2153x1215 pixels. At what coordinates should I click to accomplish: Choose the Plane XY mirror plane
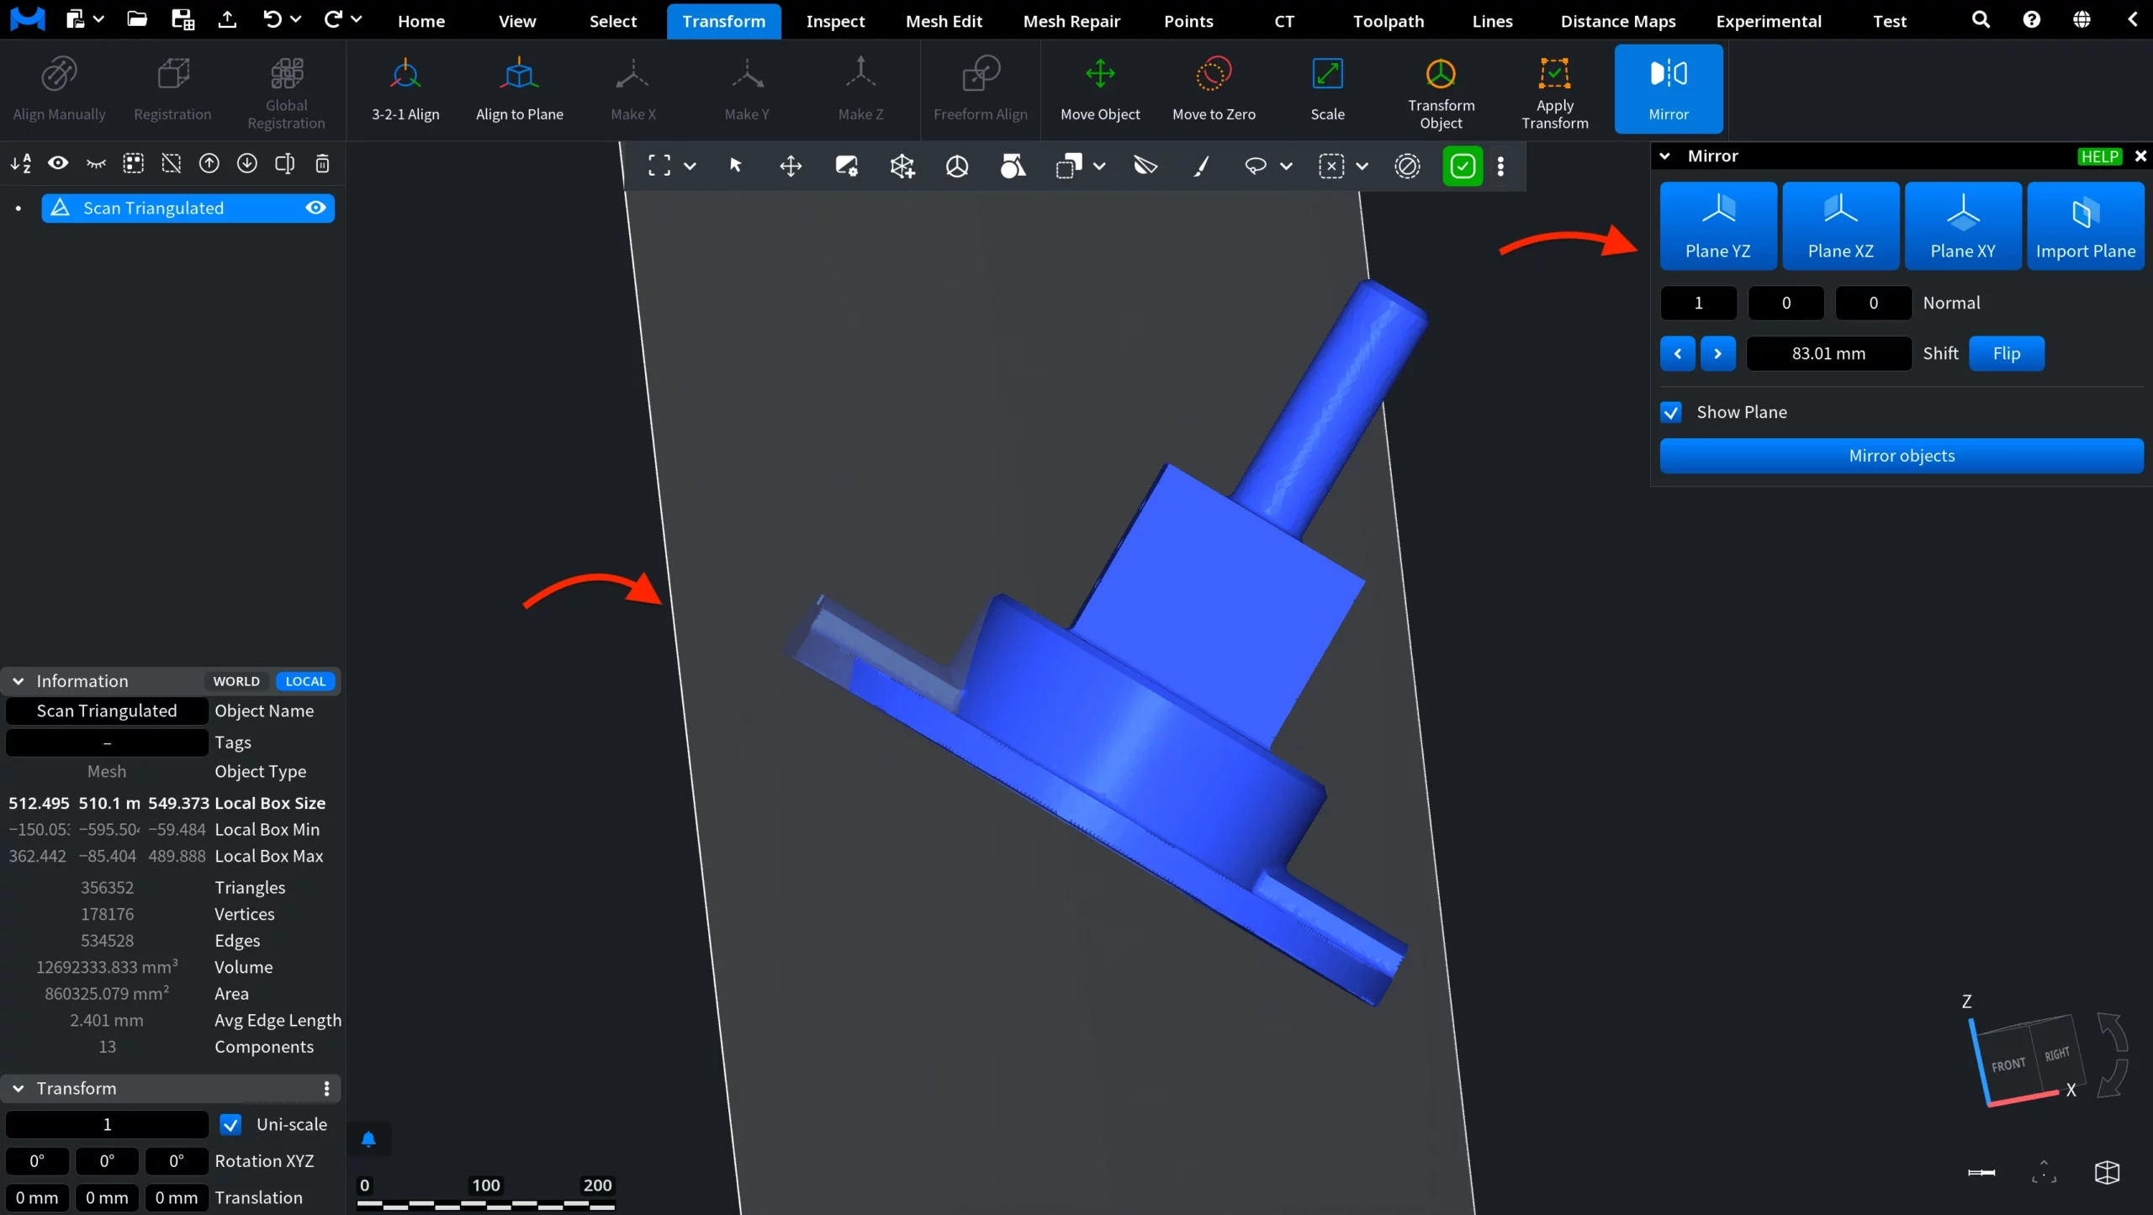[x=1962, y=225]
